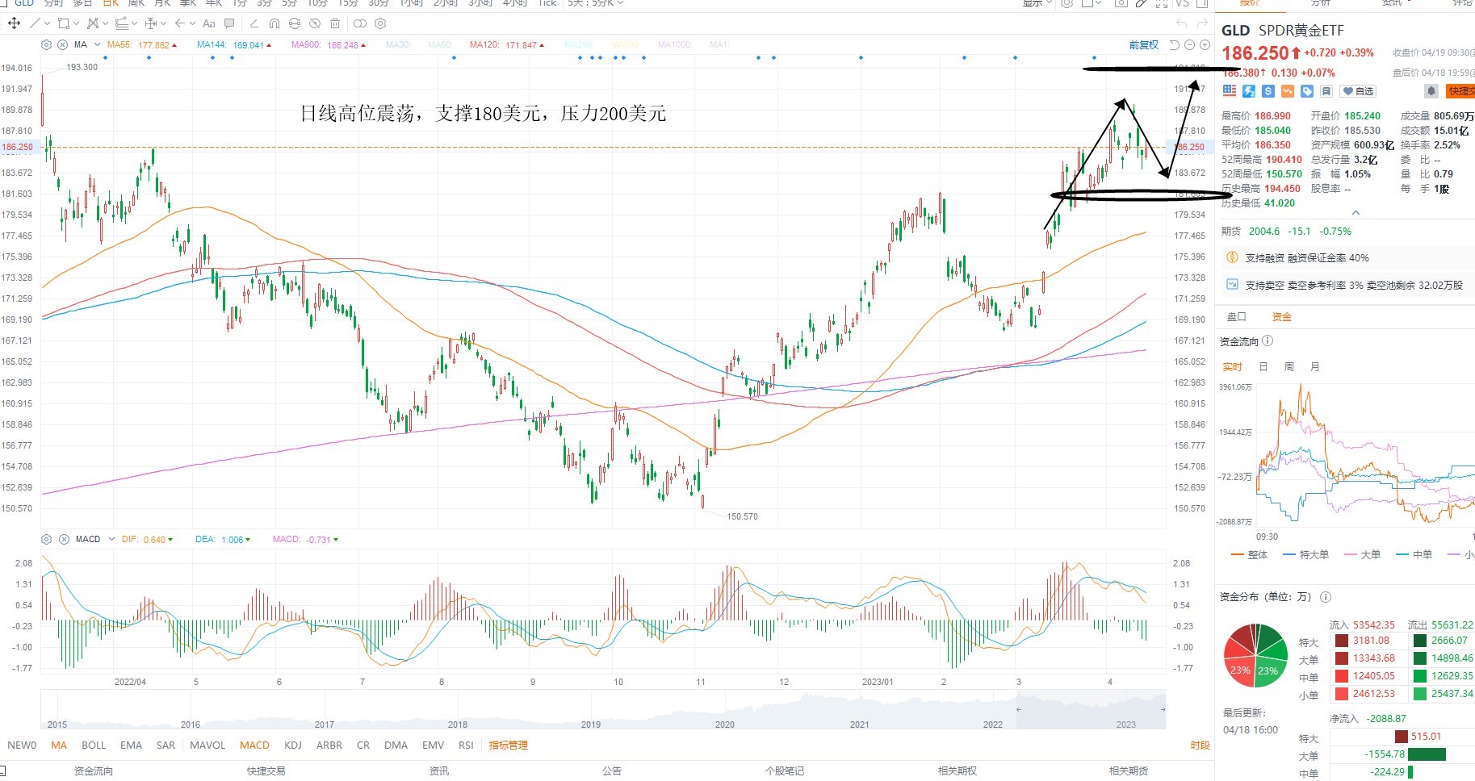Hide all drawings with the eye-slash icon

pyautogui.click(x=315, y=23)
